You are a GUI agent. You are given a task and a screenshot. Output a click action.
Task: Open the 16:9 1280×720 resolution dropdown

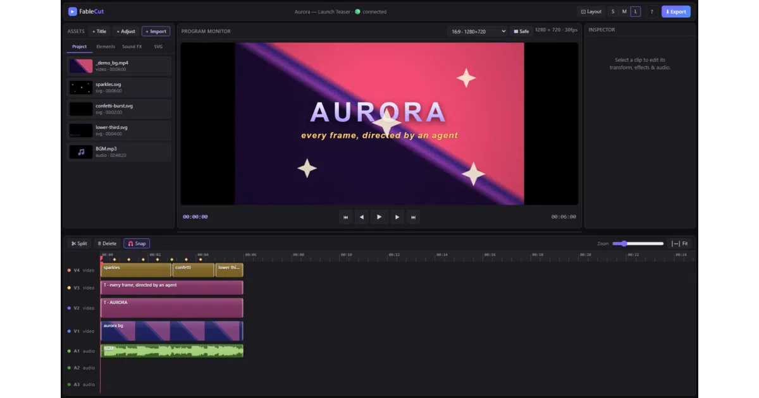(478, 31)
